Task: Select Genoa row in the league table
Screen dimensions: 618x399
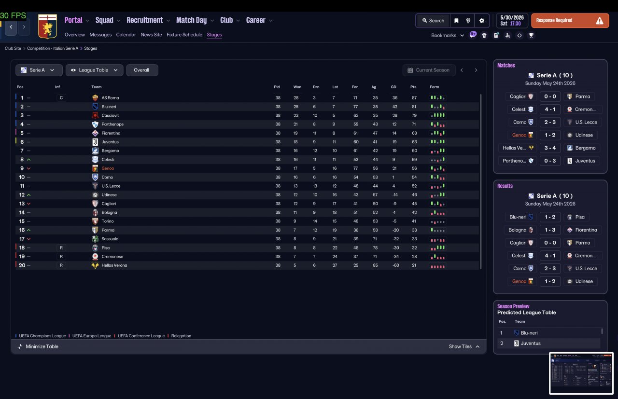Action: tap(247, 168)
